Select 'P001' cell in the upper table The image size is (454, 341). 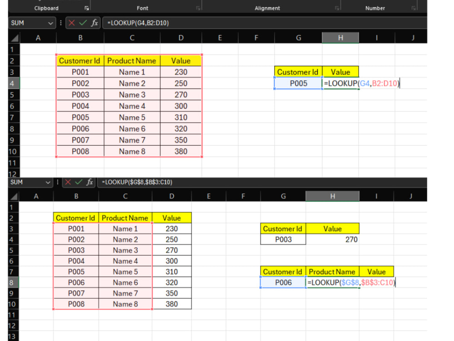80,72
